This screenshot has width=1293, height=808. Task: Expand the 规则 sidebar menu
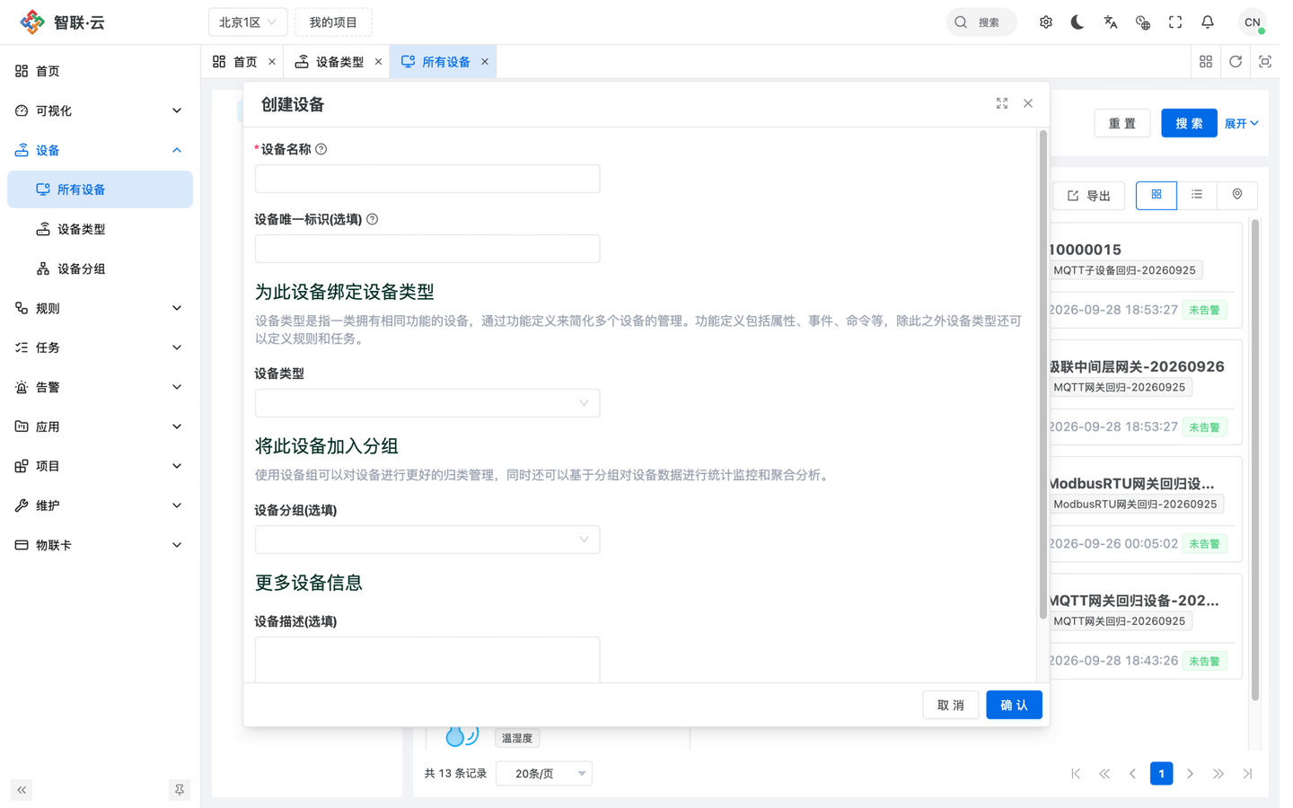click(100, 308)
